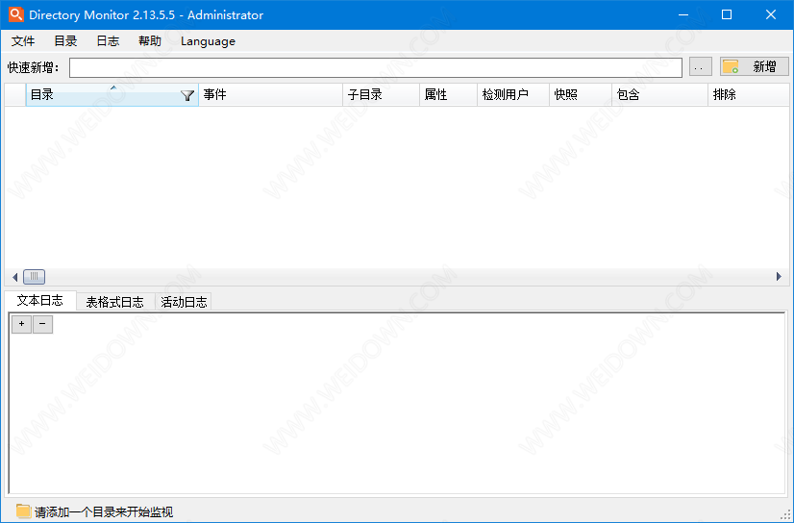Click the filter funnel icon in 目录 column
This screenshot has width=794, height=523.
[x=187, y=95]
